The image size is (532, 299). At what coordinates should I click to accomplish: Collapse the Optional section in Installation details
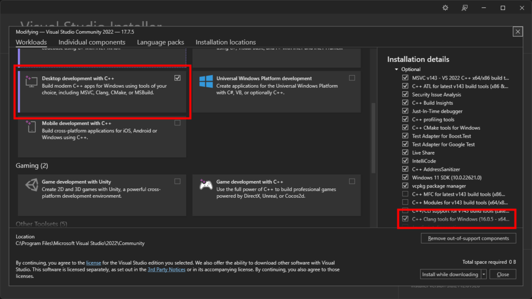point(396,69)
